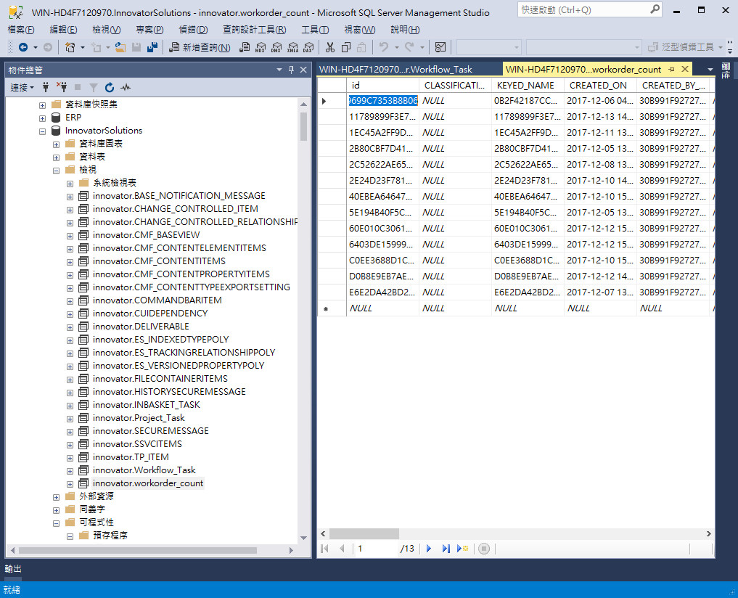This screenshot has width=738, height=598.
Task: Open the document tab list dropdown
Action: click(x=710, y=69)
